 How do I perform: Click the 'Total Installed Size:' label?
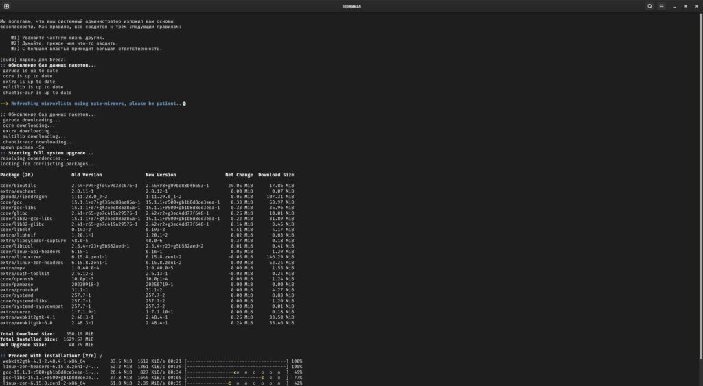pyautogui.click(x=29, y=339)
